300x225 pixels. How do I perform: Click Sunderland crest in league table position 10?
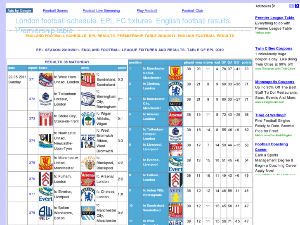pos(175,211)
